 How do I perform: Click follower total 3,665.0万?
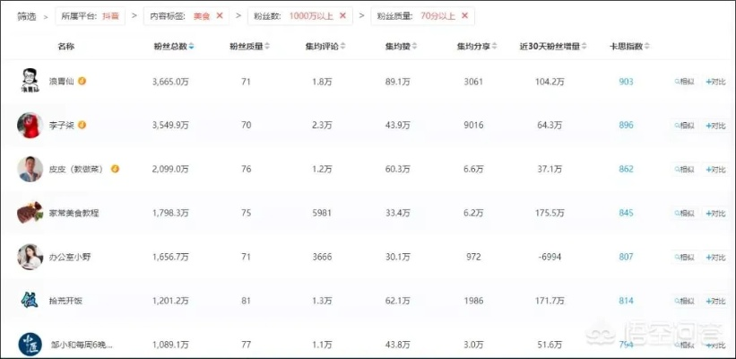point(170,82)
